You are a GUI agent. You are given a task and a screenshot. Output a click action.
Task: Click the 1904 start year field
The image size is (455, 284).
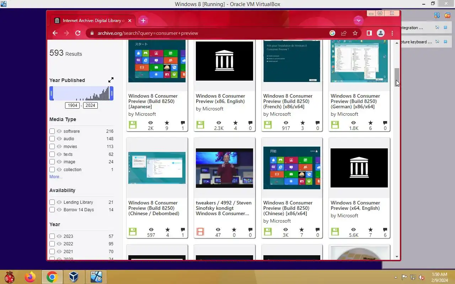(73, 105)
